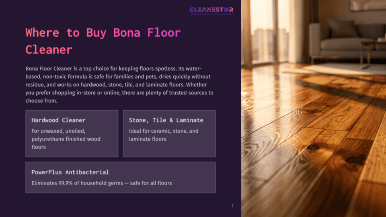Open the Hardwood Cleaner card
This screenshot has width=386, height=217.
72,133
